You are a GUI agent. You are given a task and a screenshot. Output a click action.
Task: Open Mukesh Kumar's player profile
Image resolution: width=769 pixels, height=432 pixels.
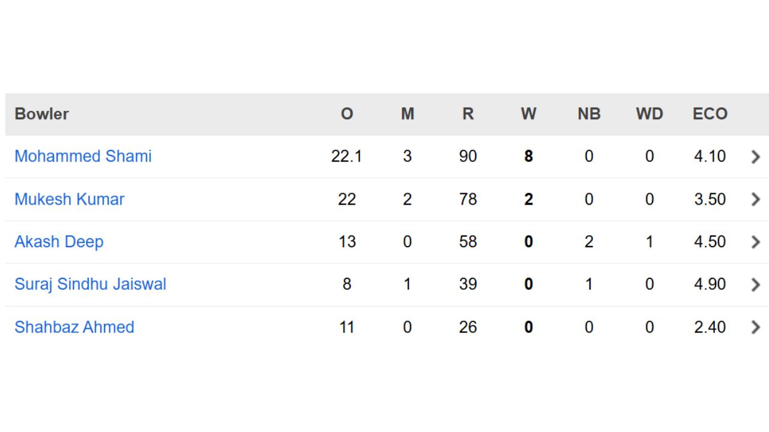coord(69,199)
